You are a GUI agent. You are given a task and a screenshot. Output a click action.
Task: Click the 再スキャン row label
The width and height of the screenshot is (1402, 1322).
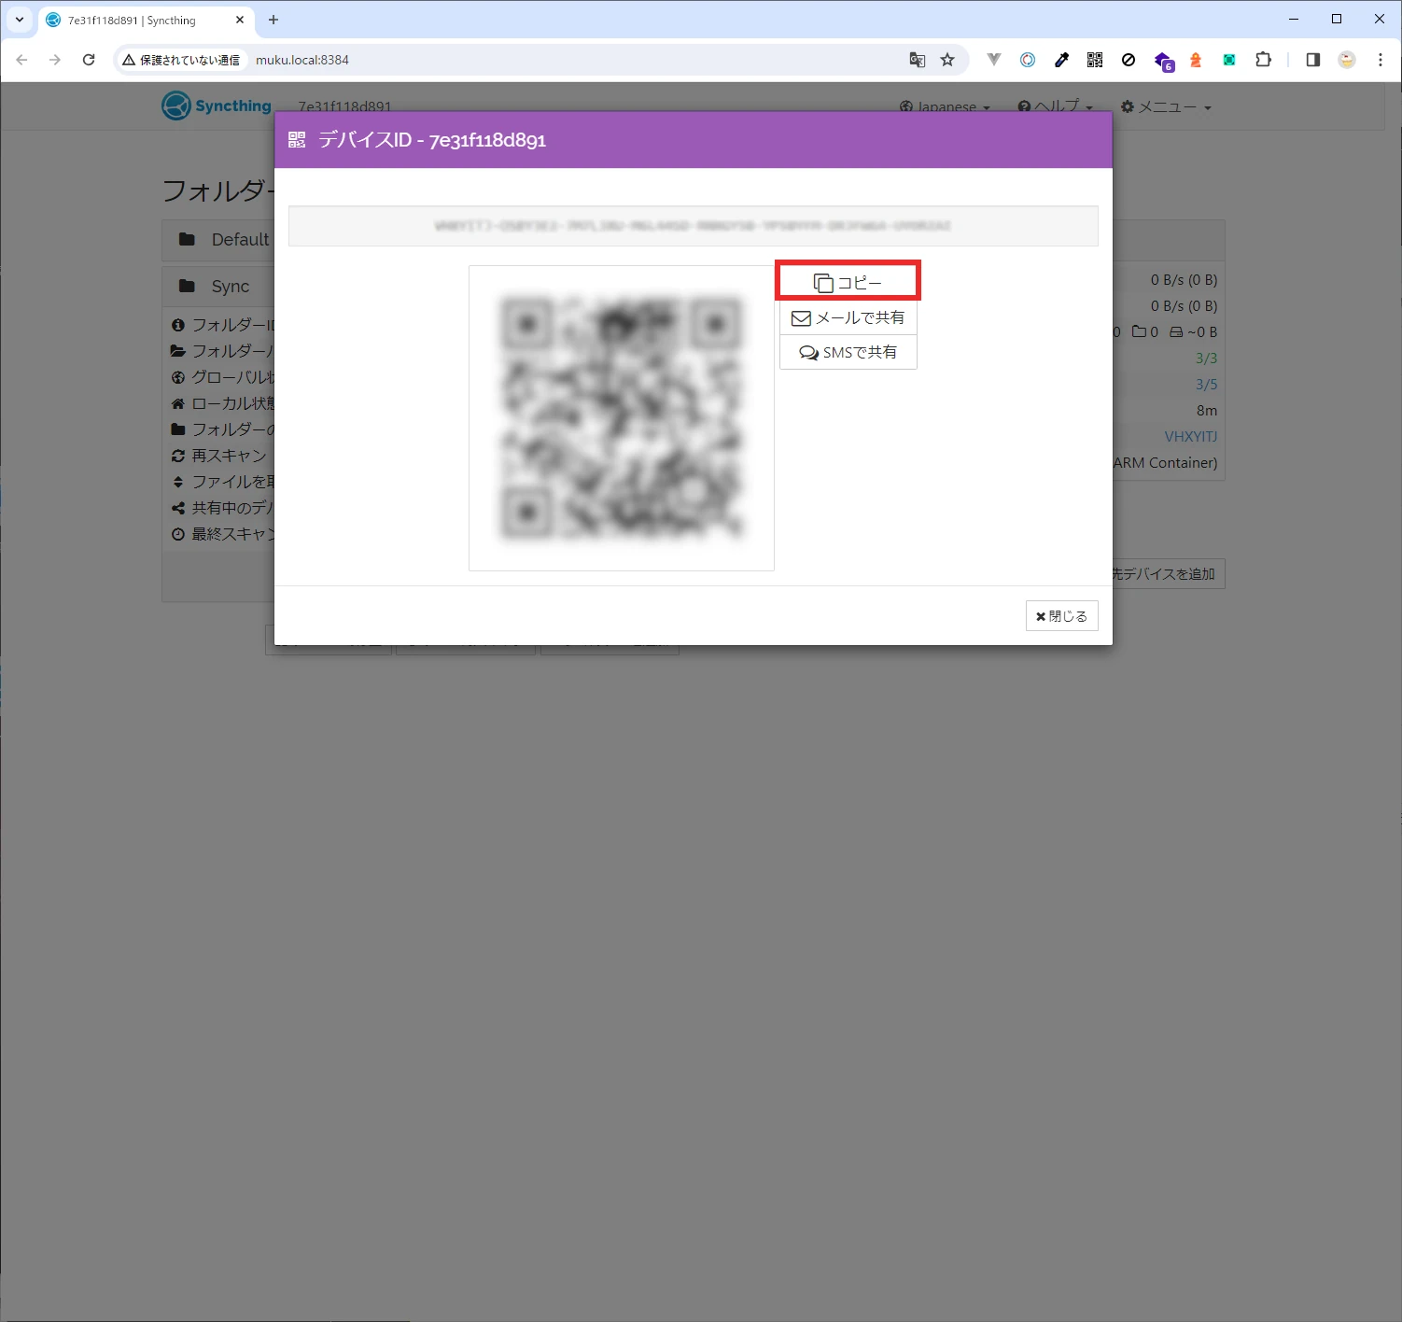(228, 456)
